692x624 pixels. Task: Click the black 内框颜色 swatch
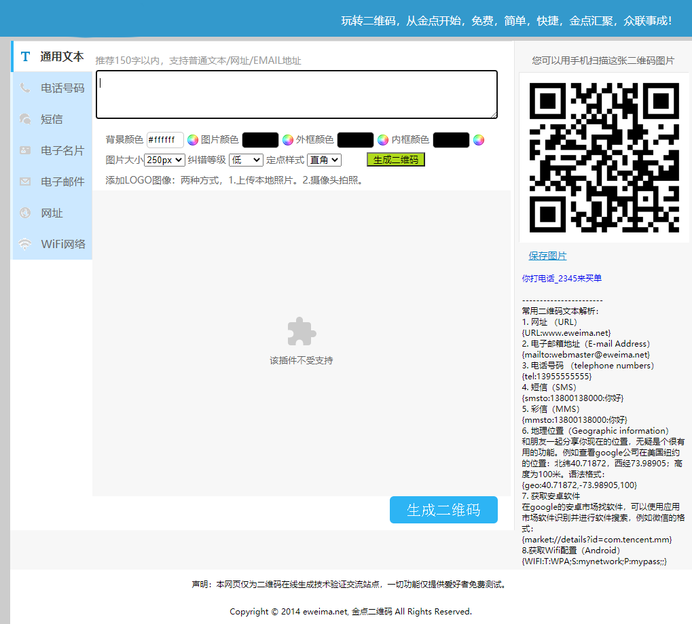click(452, 140)
